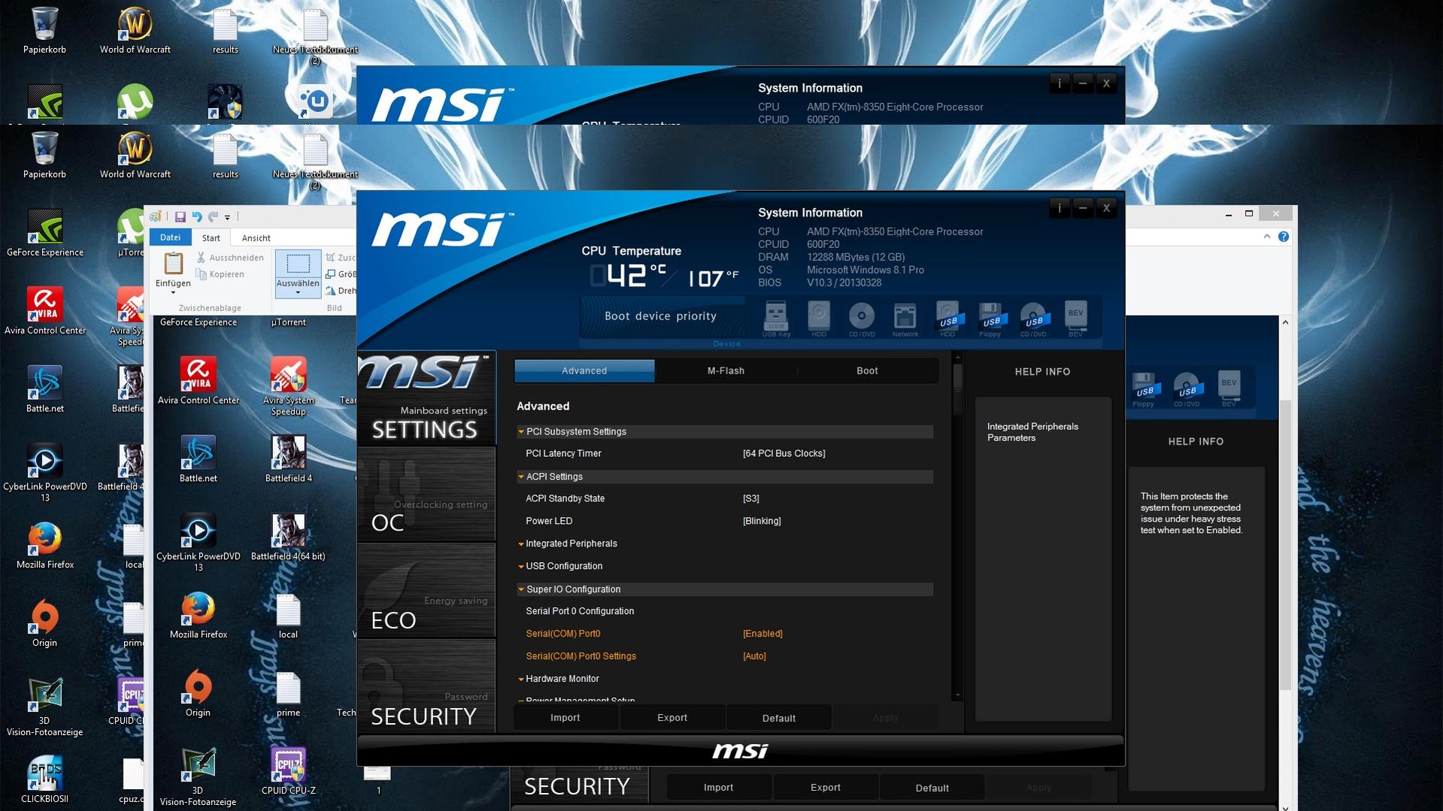Viewport: 1443px width, 811px height.
Task: Expand the USB Configuration section
Action: (x=520, y=567)
